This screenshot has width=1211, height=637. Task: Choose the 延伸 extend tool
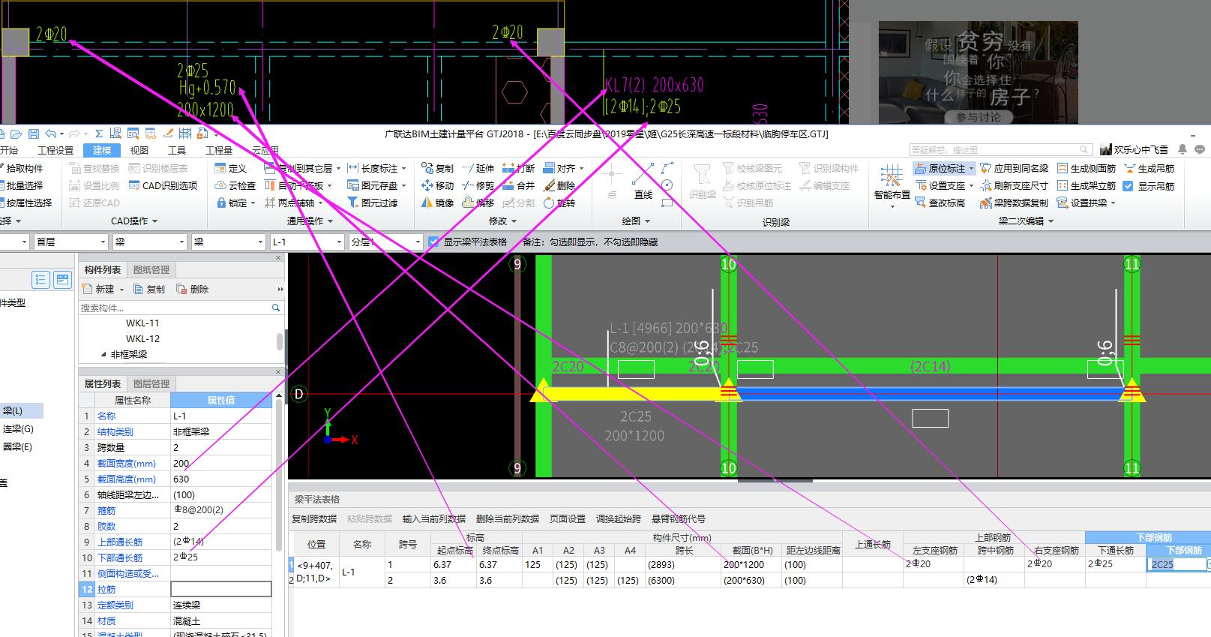click(478, 168)
